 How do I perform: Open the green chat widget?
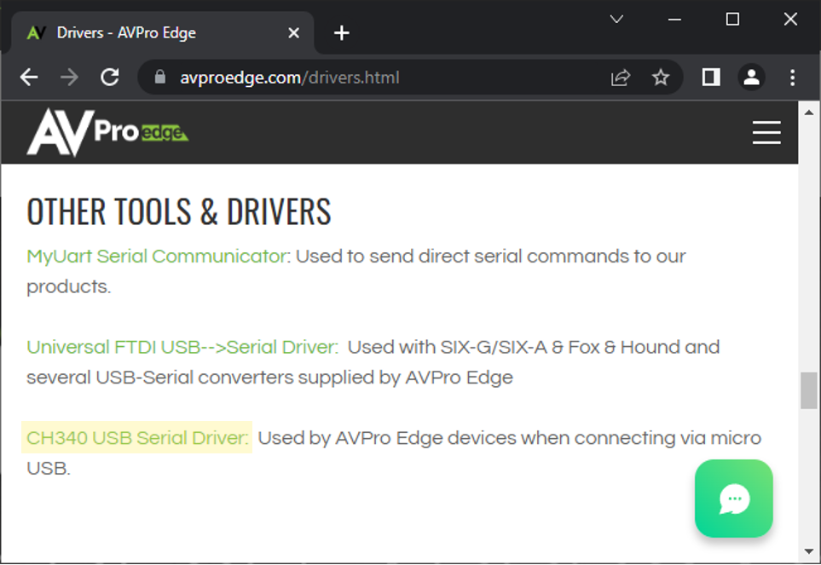coord(733,498)
